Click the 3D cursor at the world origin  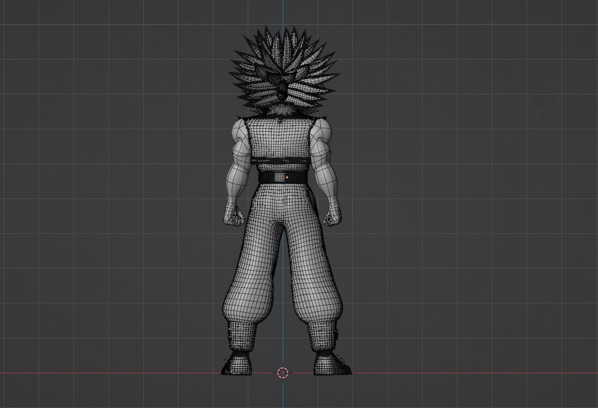click(x=283, y=373)
